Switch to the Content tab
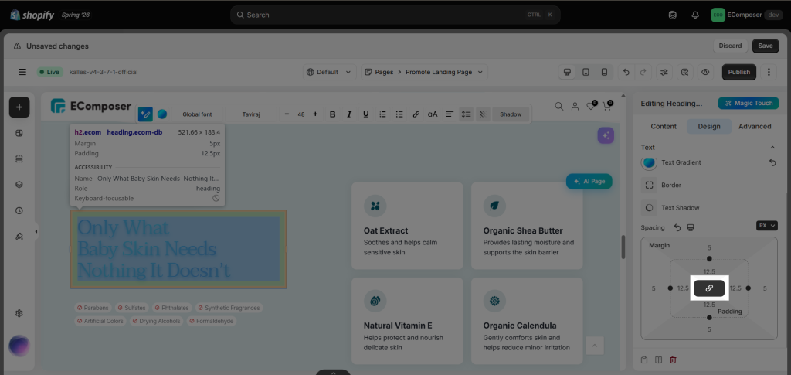 point(664,126)
